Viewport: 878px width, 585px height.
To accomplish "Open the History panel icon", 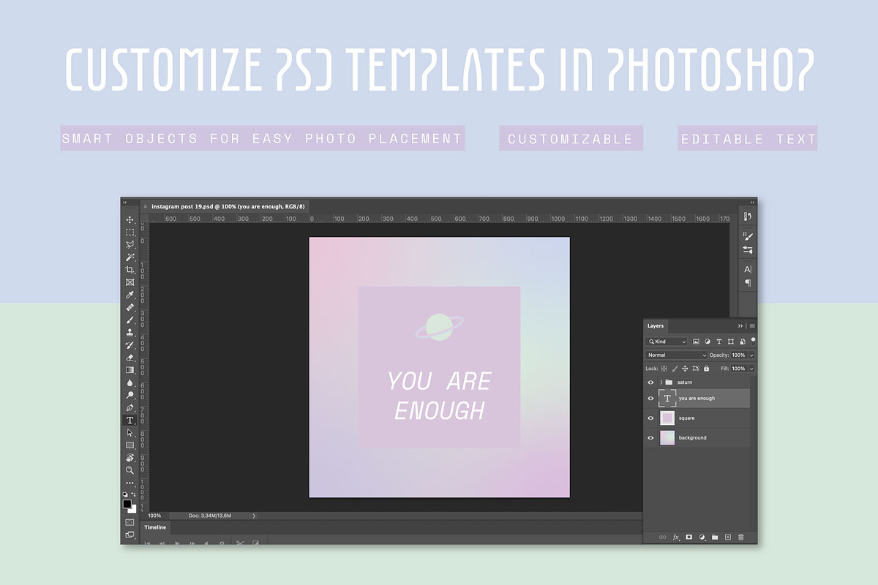I will tap(747, 216).
